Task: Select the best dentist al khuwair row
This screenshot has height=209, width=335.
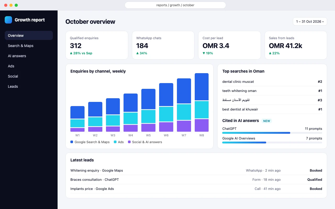Action: pos(272,109)
